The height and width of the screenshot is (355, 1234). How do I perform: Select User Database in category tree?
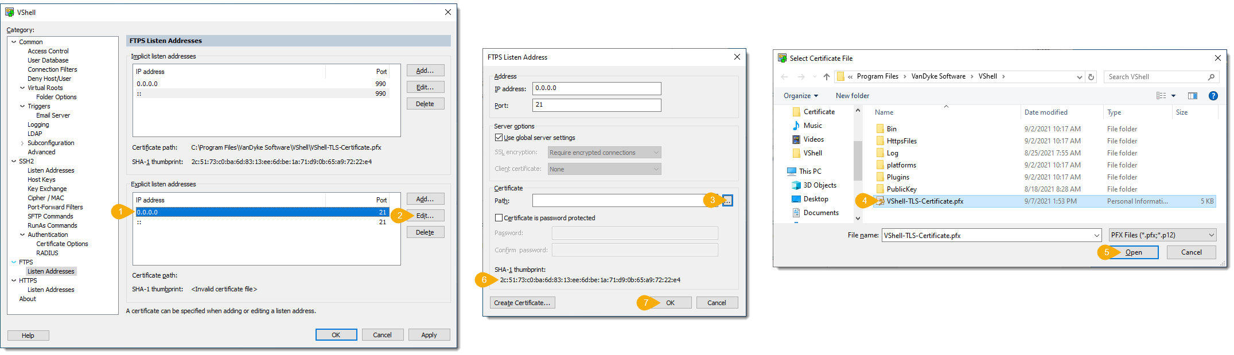pyautogui.click(x=48, y=60)
